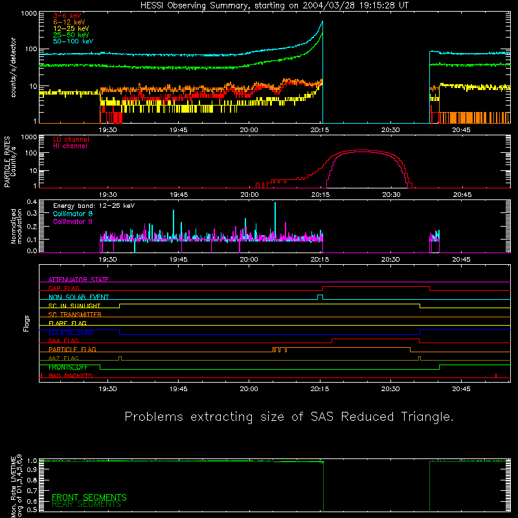518x518 pixels.
Task: Select the 50-100 keV legend label
Action: [73, 41]
